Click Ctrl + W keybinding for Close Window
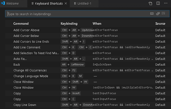The height and width of the screenshot is (109, 171). pyautogui.click(x=69, y=88)
